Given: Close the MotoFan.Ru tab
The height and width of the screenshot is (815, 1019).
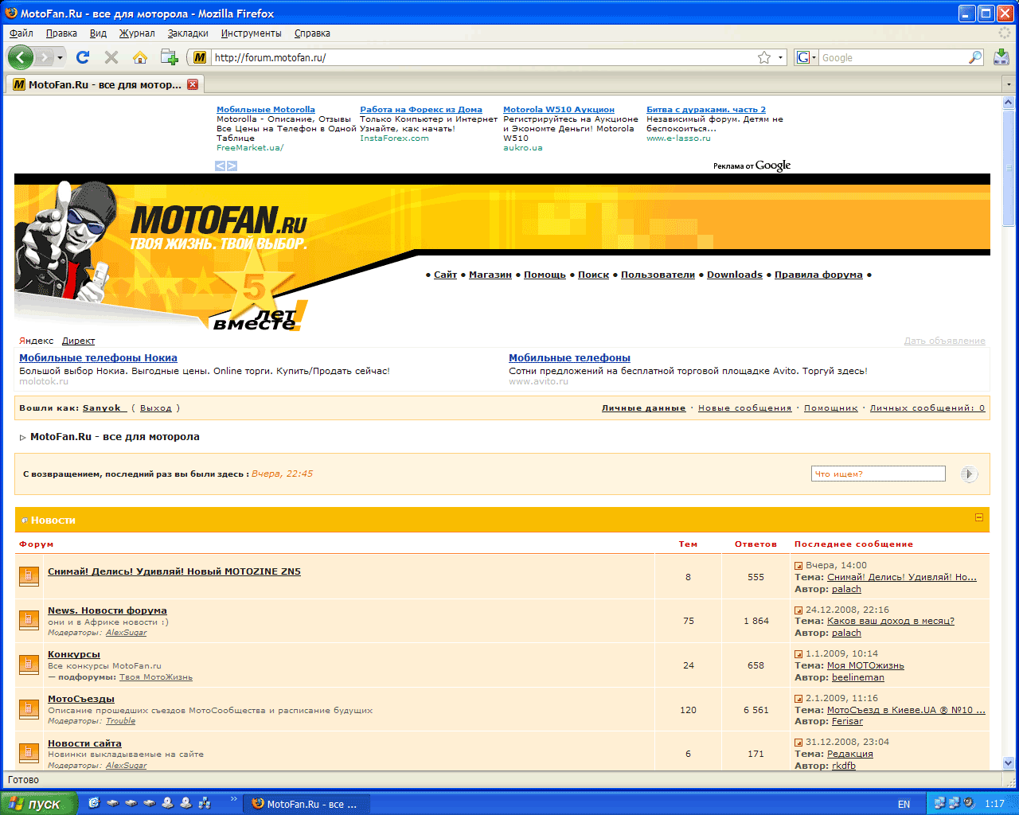Looking at the screenshot, I should click(x=193, y=84).
